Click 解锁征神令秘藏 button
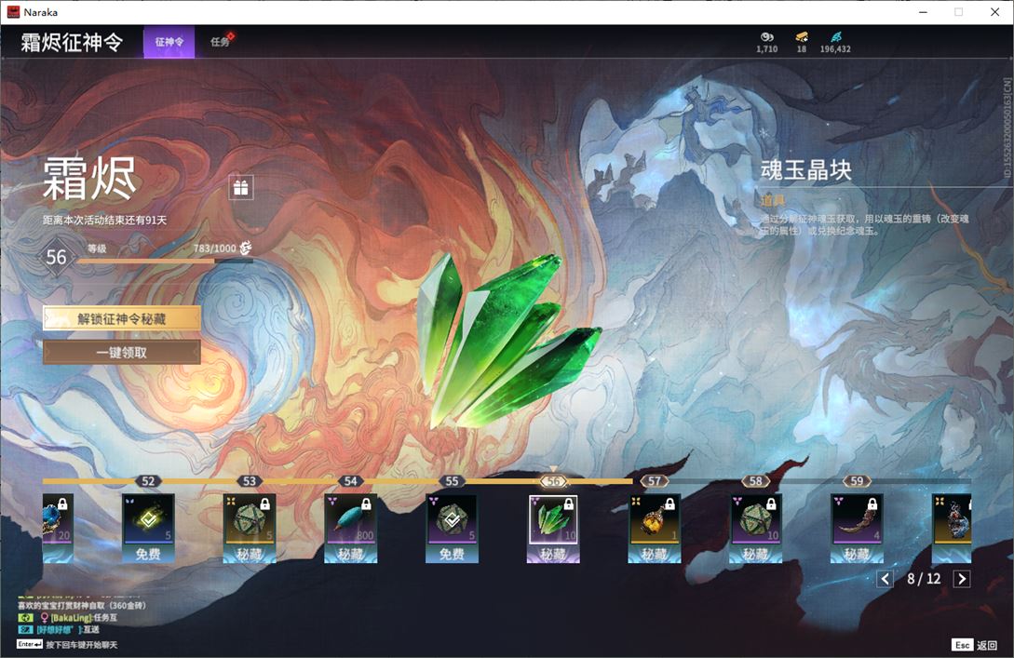1014x658 pixels. [x=122, y=318]
